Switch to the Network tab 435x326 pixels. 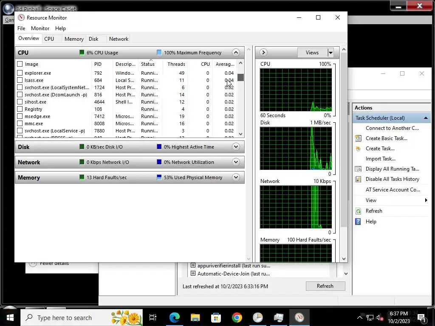(119, 39)
